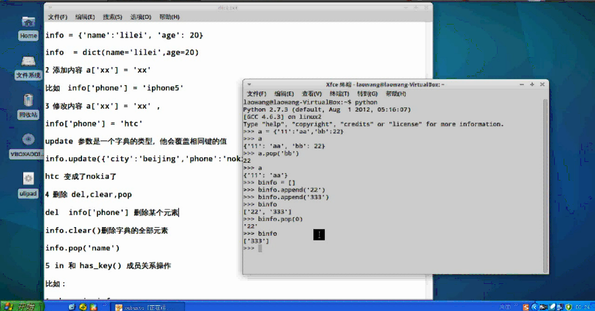Open editor 搜索(S) menu
595x311 pixels.
click(x=112, y=17)
